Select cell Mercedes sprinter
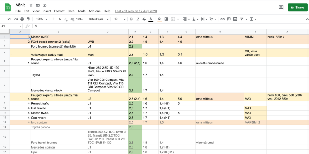The height and width of the screenshot is (154, 309). click(59, 147)
